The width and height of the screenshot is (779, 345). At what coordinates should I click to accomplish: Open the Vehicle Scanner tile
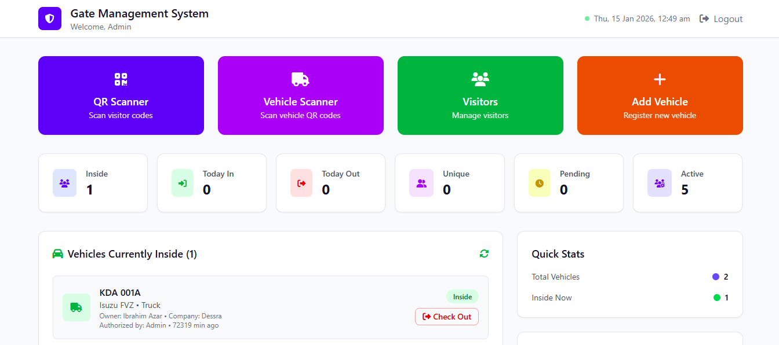coord(300,96)
